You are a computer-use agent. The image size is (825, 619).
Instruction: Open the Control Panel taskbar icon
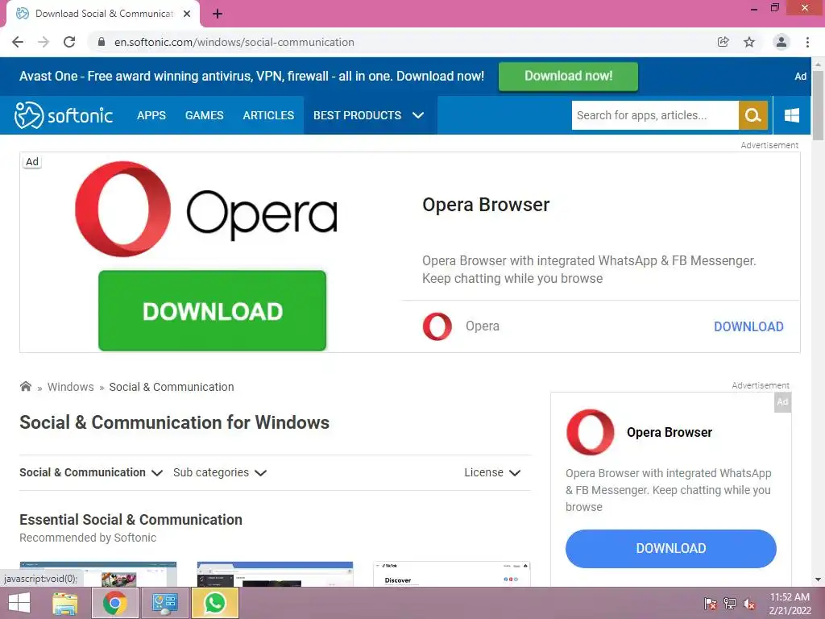[164, 603]
